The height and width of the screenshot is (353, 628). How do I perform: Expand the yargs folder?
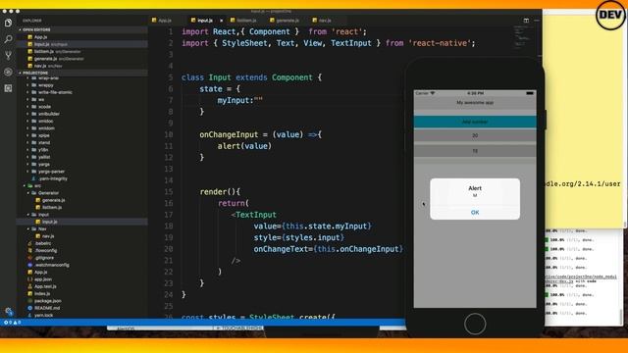(x=28, y=164)
